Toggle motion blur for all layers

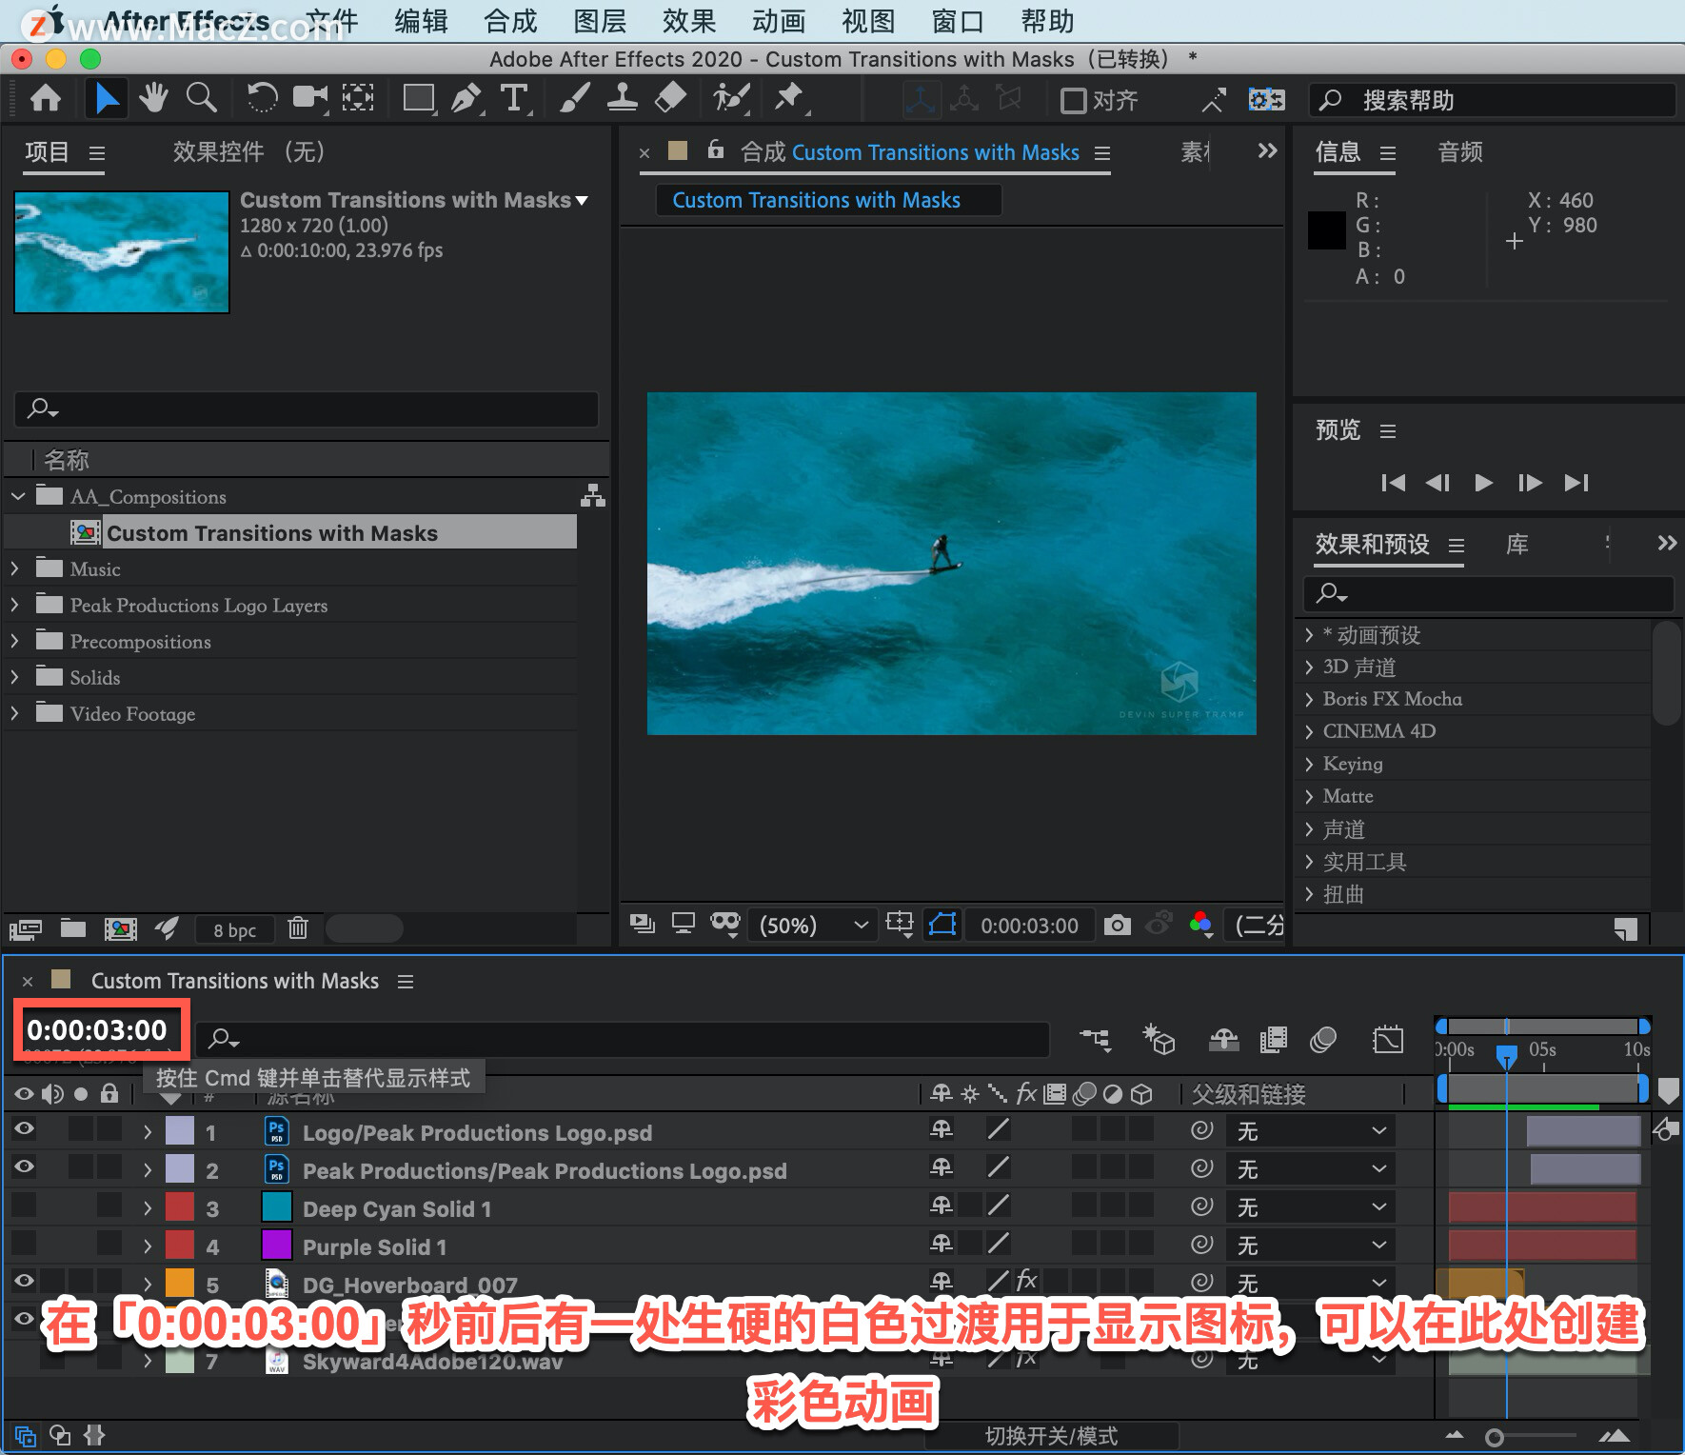(x=1322, y=1039)
